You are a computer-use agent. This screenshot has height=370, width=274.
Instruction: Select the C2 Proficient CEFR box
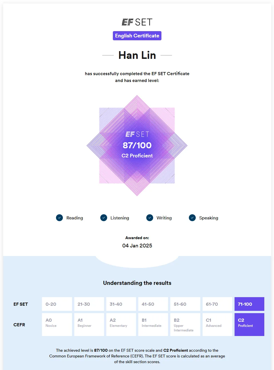pyautogui.click(x=249, y=324)
